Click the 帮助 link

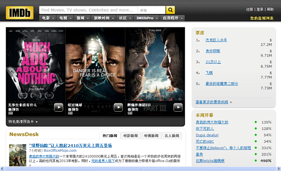pos(270,9)
